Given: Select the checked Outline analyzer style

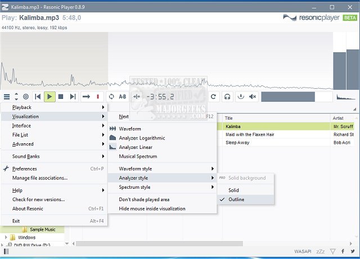Looking at the screenshot, I should tap(246, 199).
